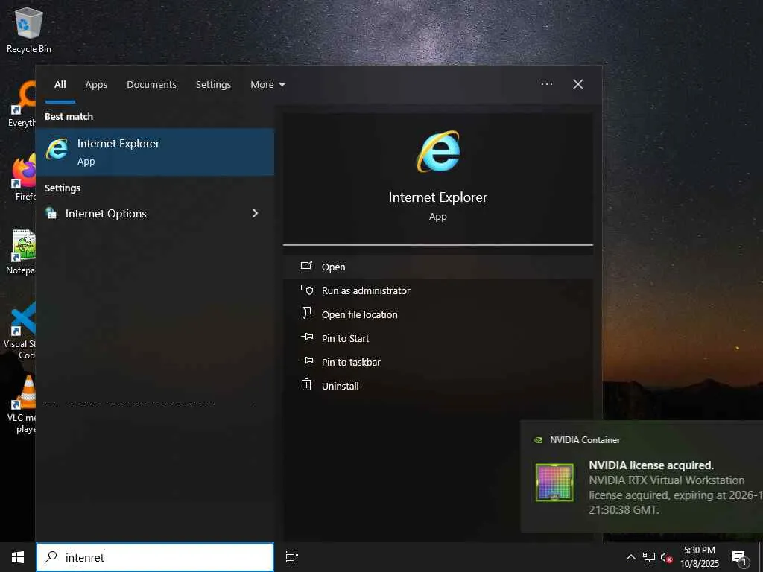Click the search box containing intenret
The width and height of the screenshot is (763, 572).
(x=155, y=557)
